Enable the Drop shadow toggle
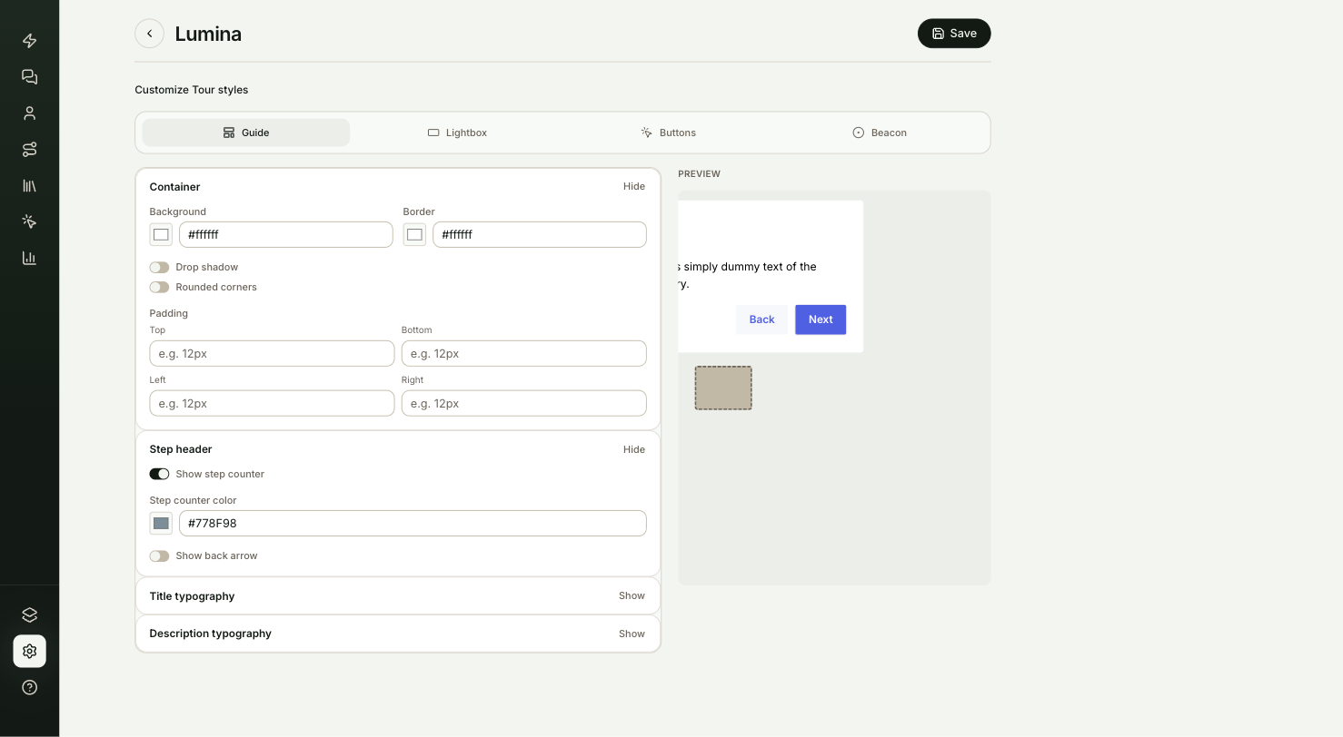The height and width of the screenshot is (737, 1343). click(159, 267)
